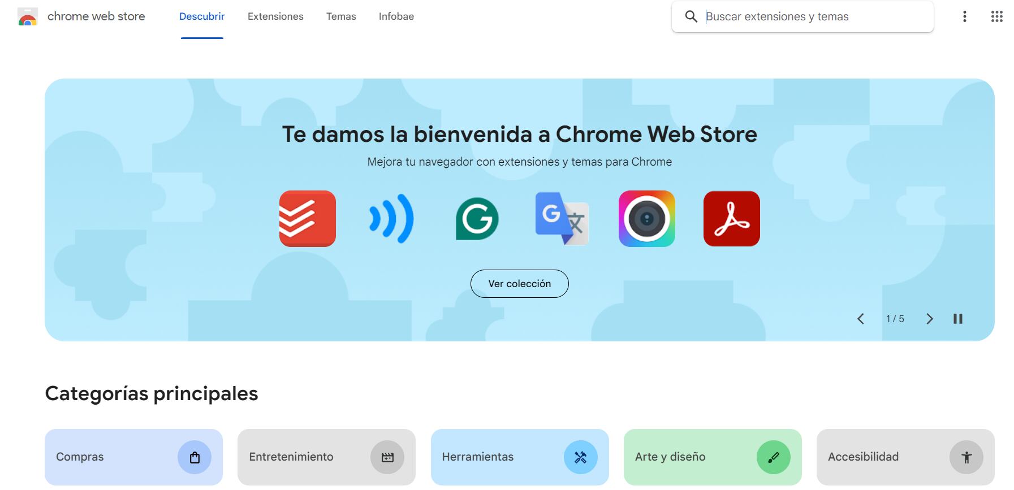The height and width of the screenshot is (490, 1014).
Task: Open the Google apps grid
Action: (996, 17)
